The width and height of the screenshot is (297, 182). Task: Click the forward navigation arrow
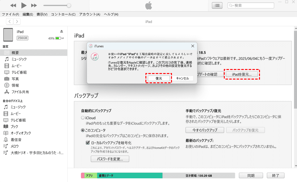click(17, 21)
